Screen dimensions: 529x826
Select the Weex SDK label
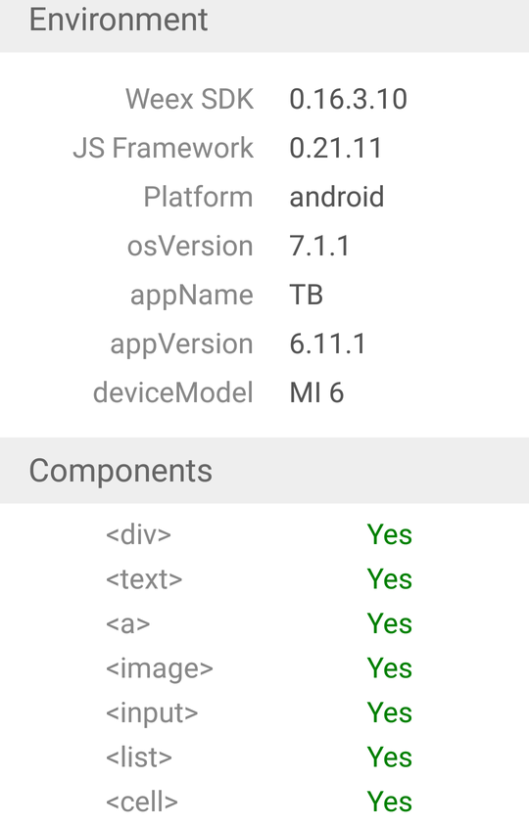pos(189,99)
